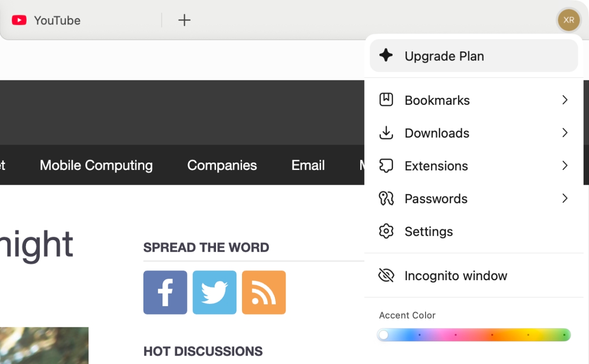Click the sparkle icon beside Upgrade Plan
This screenshot has height=364, width=589.
[386, 55]
